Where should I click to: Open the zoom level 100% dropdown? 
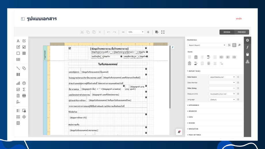click(x=135, y=32)
